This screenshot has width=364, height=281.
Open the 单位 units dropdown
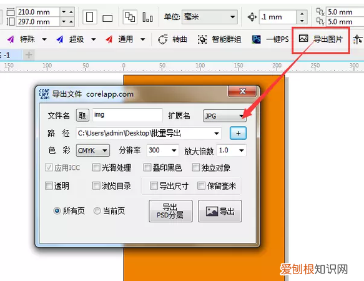pos(209,17)
